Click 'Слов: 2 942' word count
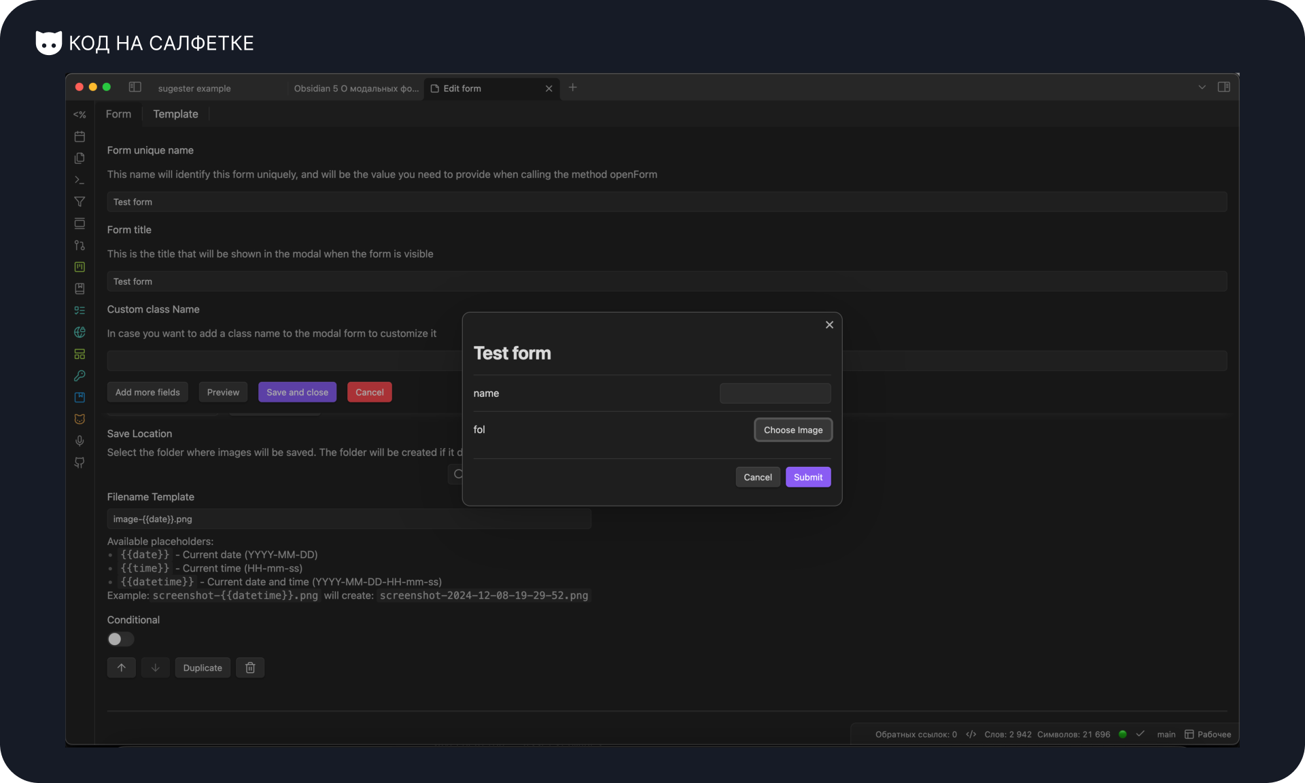Viewport: 1305px width, 783px height. click(1008, 734)
